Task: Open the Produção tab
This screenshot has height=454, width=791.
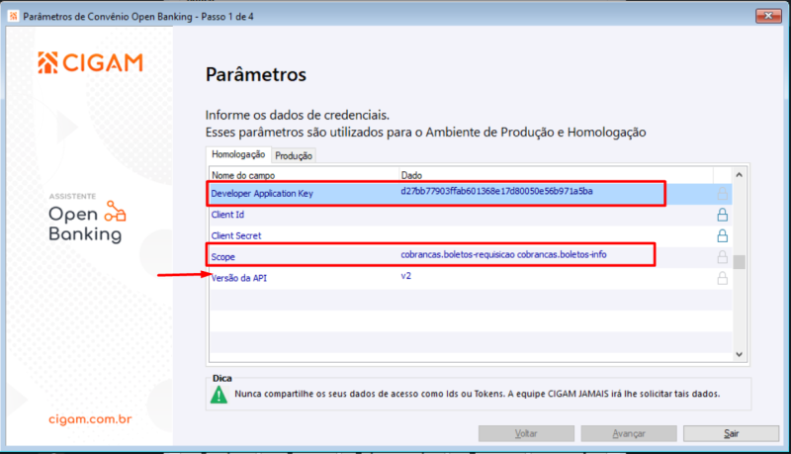Action: pyautogui.click(x=294, y=156)
